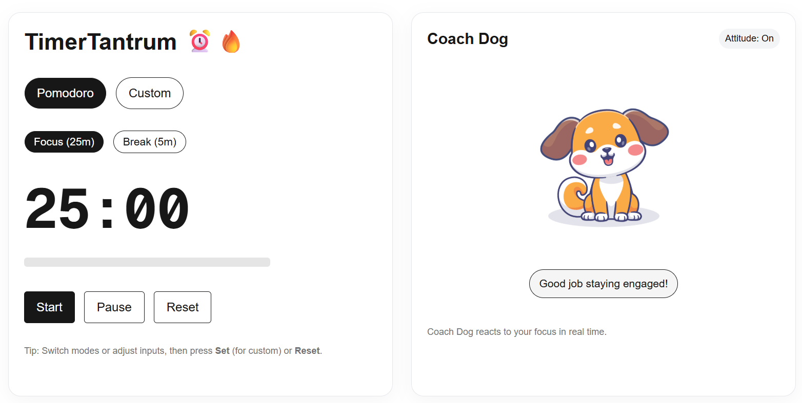Click the Coach Dog heading
Image resolution: width=802 pixels, height=403 pixels.
468,39
